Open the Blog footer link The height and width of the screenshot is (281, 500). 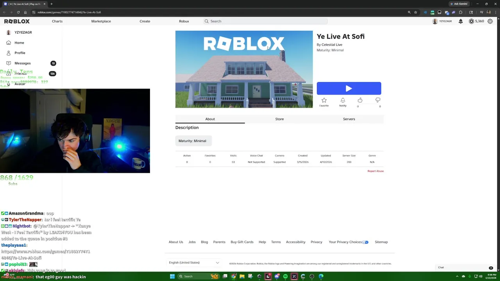204,242
